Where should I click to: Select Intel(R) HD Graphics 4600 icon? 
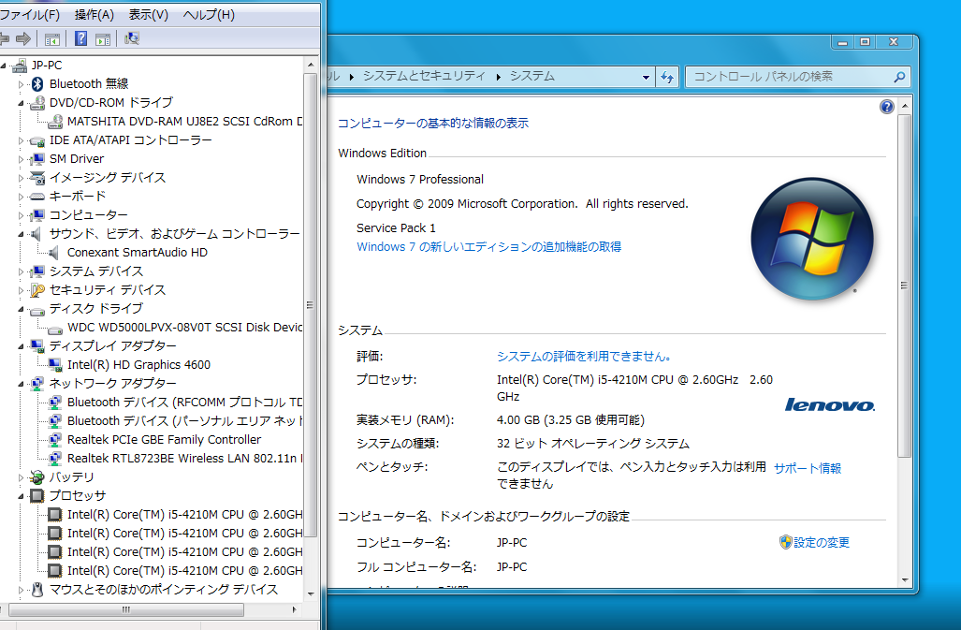[x=56, y=365]
